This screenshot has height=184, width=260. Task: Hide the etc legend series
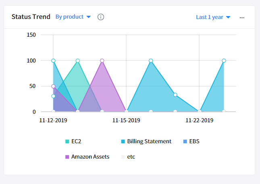tap(131, 157)
